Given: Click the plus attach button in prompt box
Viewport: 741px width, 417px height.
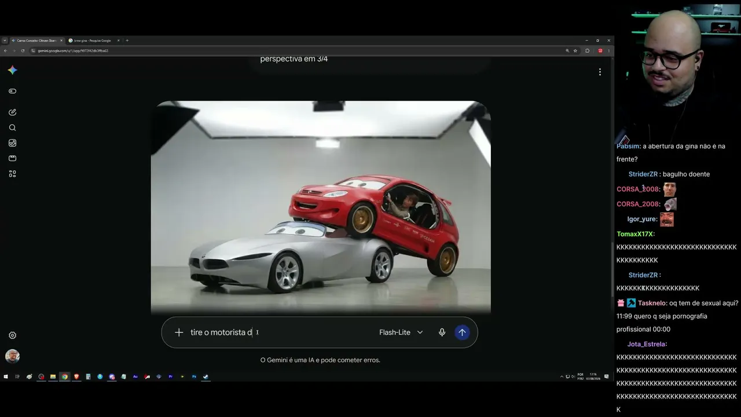Looking at the screenshot, I should (179, 332).
